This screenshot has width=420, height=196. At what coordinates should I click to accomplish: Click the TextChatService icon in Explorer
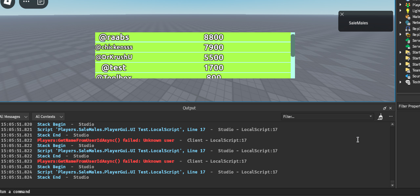(x=408, y=82)
